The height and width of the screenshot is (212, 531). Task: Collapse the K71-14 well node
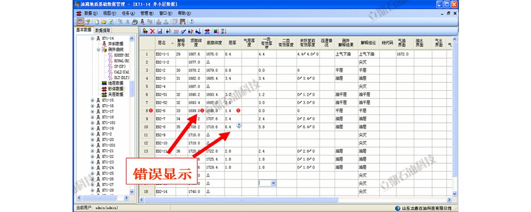click(92, 38)
